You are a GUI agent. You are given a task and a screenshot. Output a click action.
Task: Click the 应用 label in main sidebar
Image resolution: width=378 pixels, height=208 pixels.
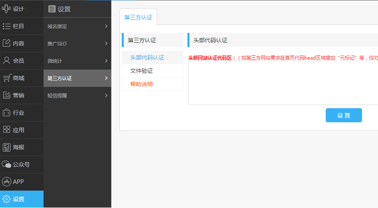click(18, 130)
